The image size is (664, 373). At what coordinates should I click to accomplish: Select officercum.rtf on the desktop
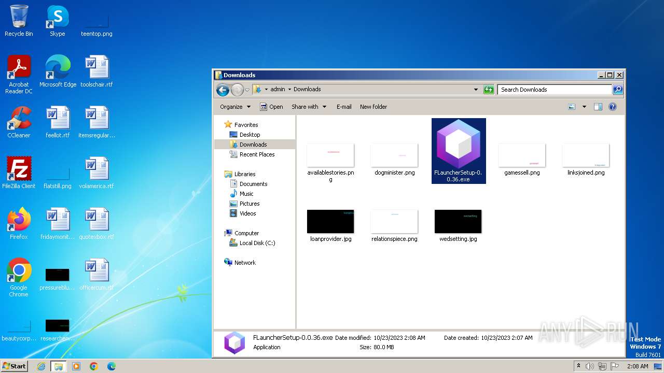96,275
